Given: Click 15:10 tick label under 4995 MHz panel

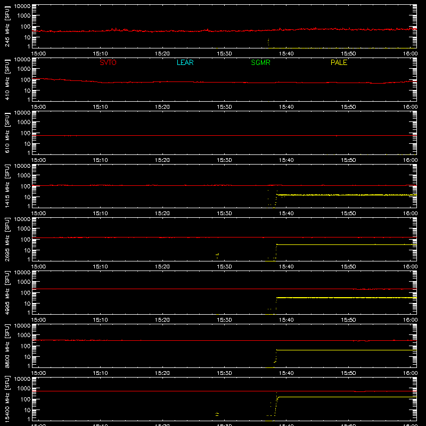Looking at the screenshot, I should click(100, 320).
